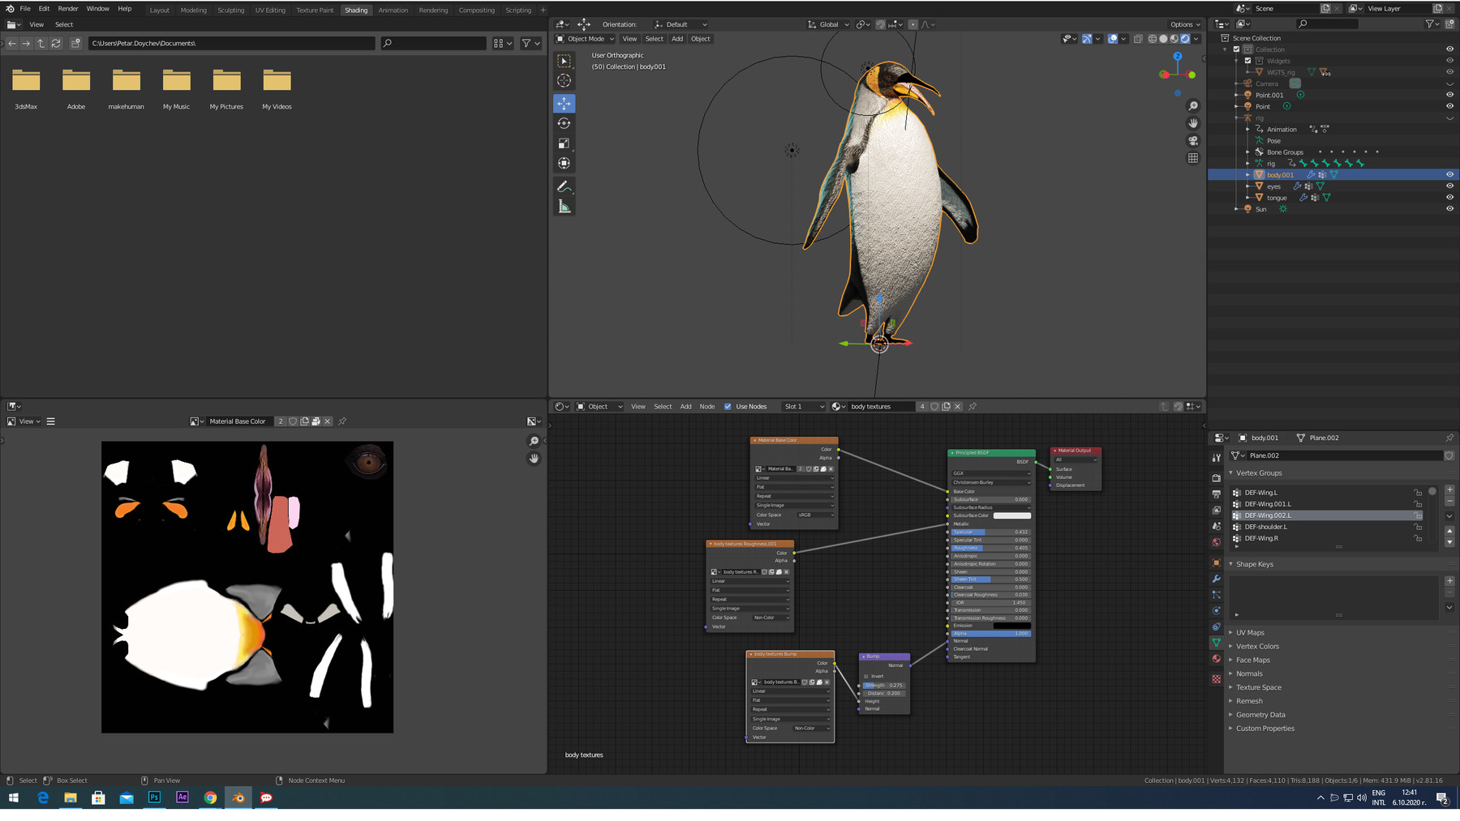Expand the UV Maps panel
Viewport: 1460px width, 821px height.
[x=1250, y=633]
